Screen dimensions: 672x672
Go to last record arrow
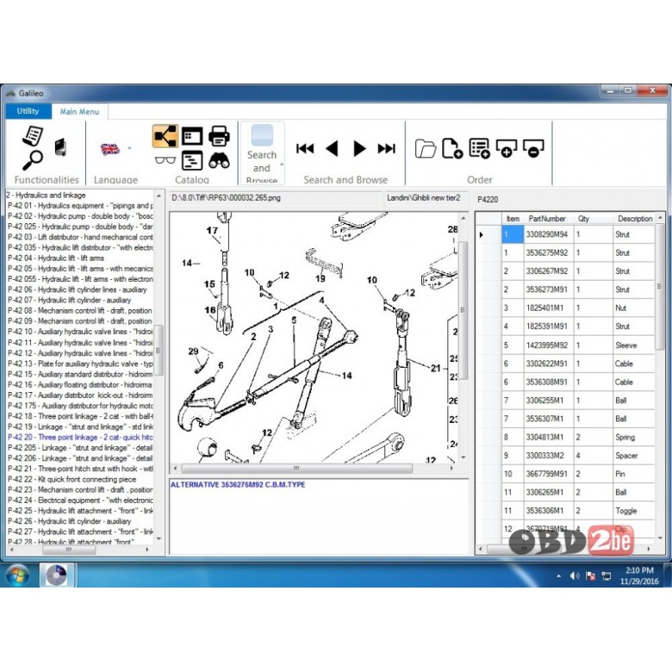click(x=386, y=149)
